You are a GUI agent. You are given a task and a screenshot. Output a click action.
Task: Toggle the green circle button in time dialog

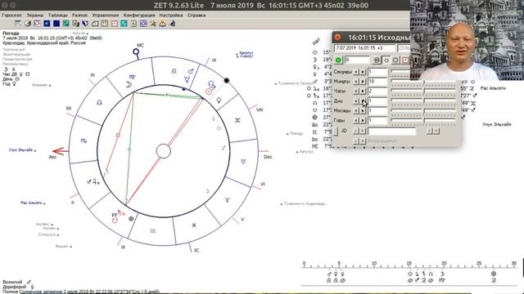click(x=338, y=60)
